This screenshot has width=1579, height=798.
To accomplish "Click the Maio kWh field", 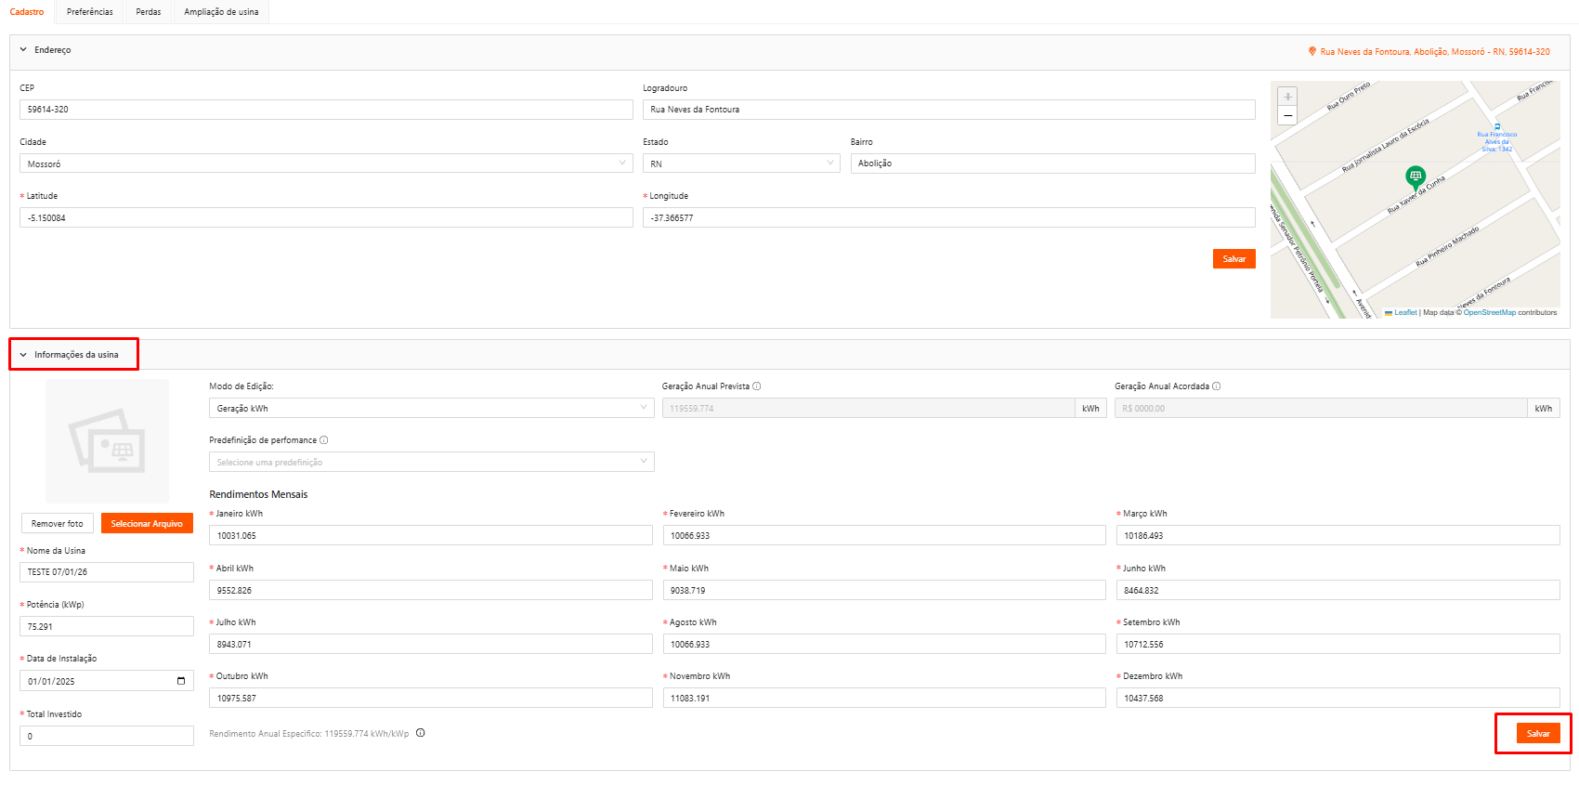I will coord(884,590).
